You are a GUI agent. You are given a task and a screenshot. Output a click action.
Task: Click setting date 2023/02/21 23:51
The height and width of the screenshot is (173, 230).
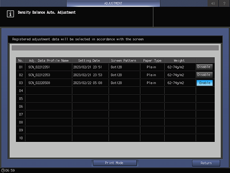pos(88,67)
